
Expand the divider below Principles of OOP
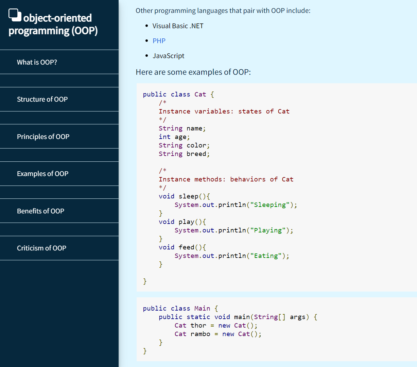pyautogui.click(x=59, y=155)
